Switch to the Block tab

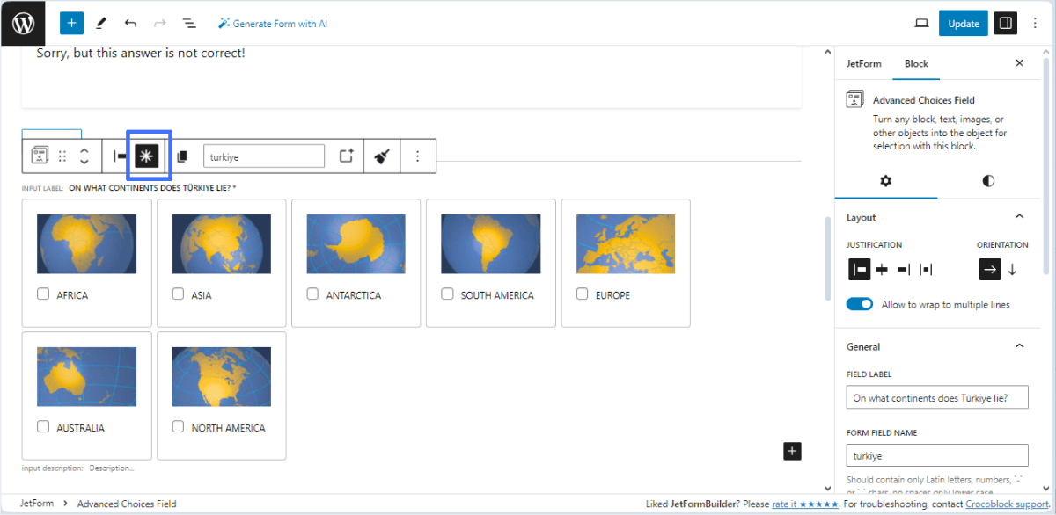click(x=916, y=63)
